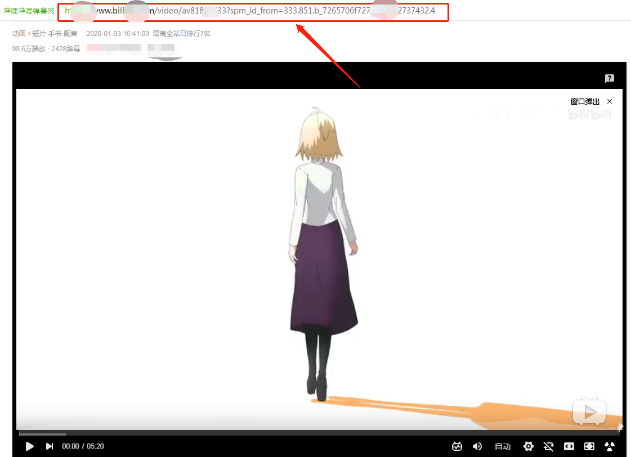This screenshot has width=631, height=457.
Task: Click the 最高全站日排行7名 ranking text
Action: pos(181,33)
